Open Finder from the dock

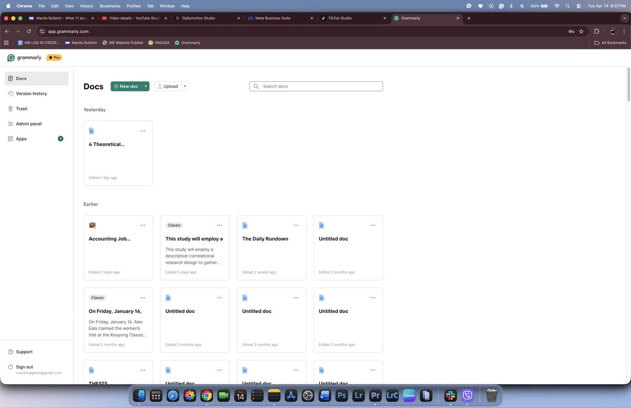click(139, 395)
